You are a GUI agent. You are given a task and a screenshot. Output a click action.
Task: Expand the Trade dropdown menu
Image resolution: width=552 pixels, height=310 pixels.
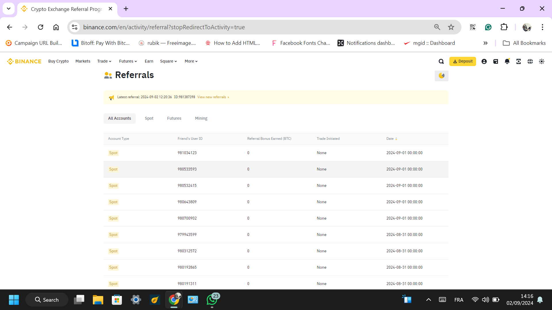click(104, 61)
